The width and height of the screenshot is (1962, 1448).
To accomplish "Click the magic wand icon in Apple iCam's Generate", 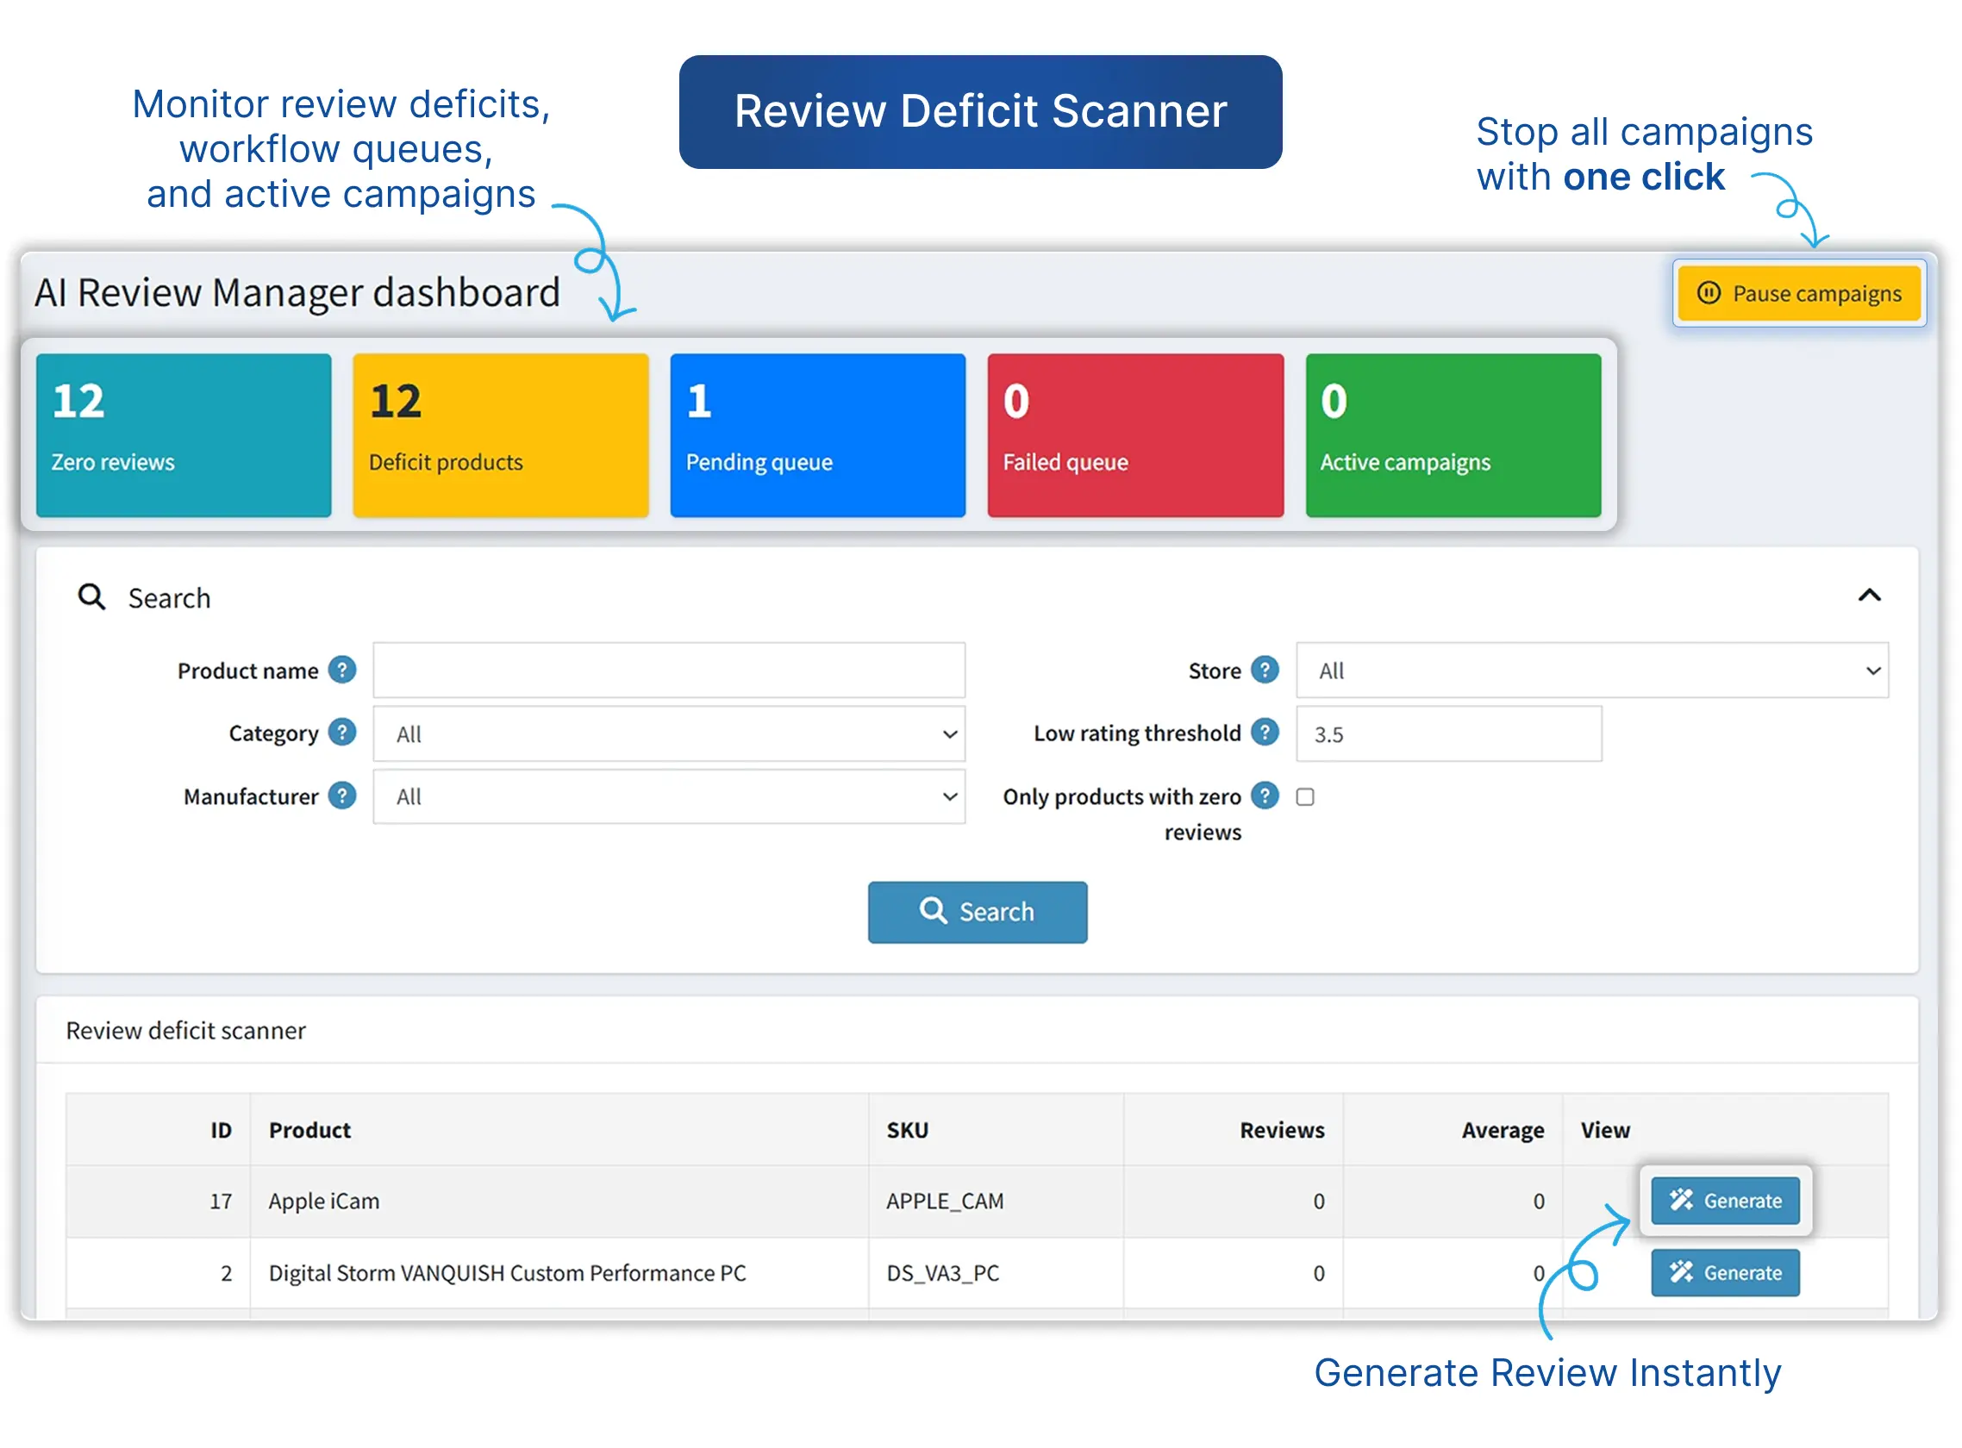I will point(1681,1200).
